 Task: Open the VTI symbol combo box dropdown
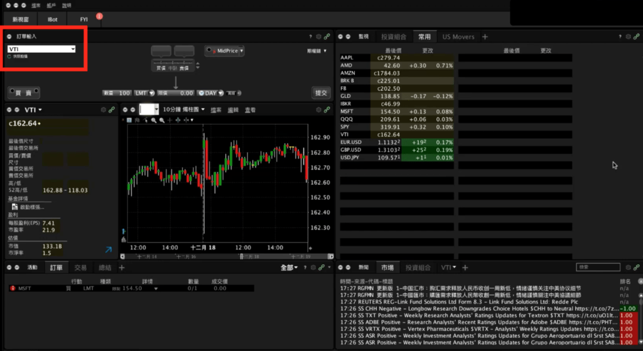pyautogui.click(x=73, y=49)
